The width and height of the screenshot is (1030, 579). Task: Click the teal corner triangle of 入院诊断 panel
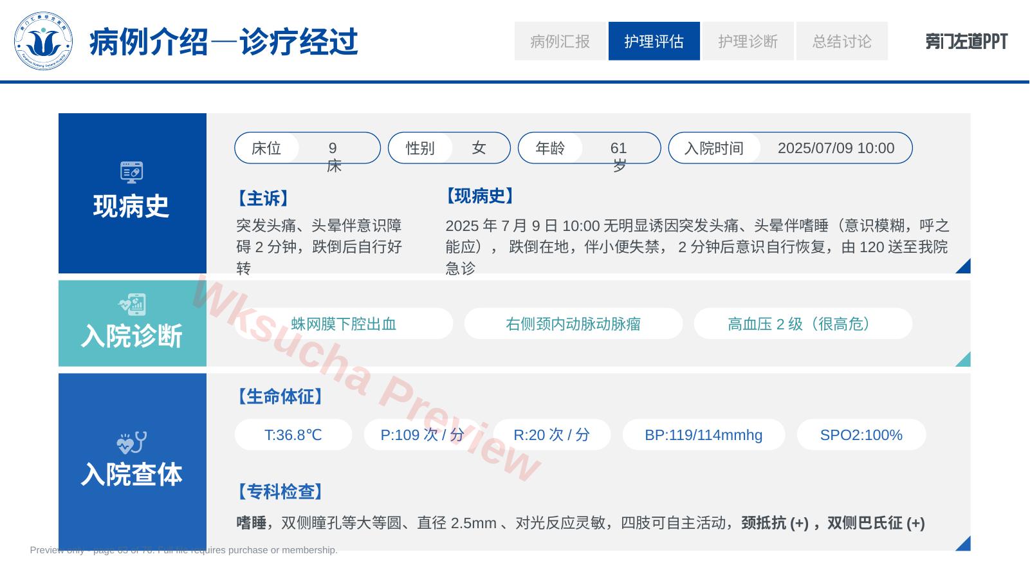coord(965,361)
